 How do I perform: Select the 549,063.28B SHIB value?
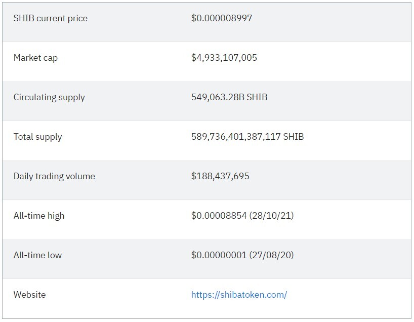click(229, 97)
